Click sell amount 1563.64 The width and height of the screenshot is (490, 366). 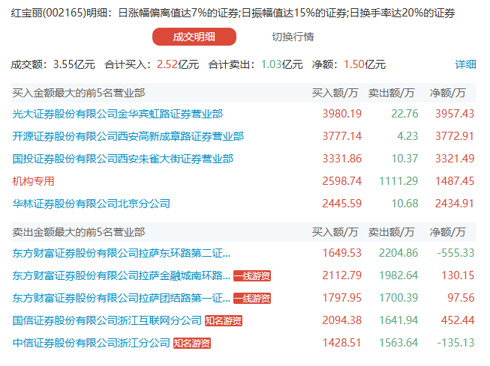tap(398, 343)
